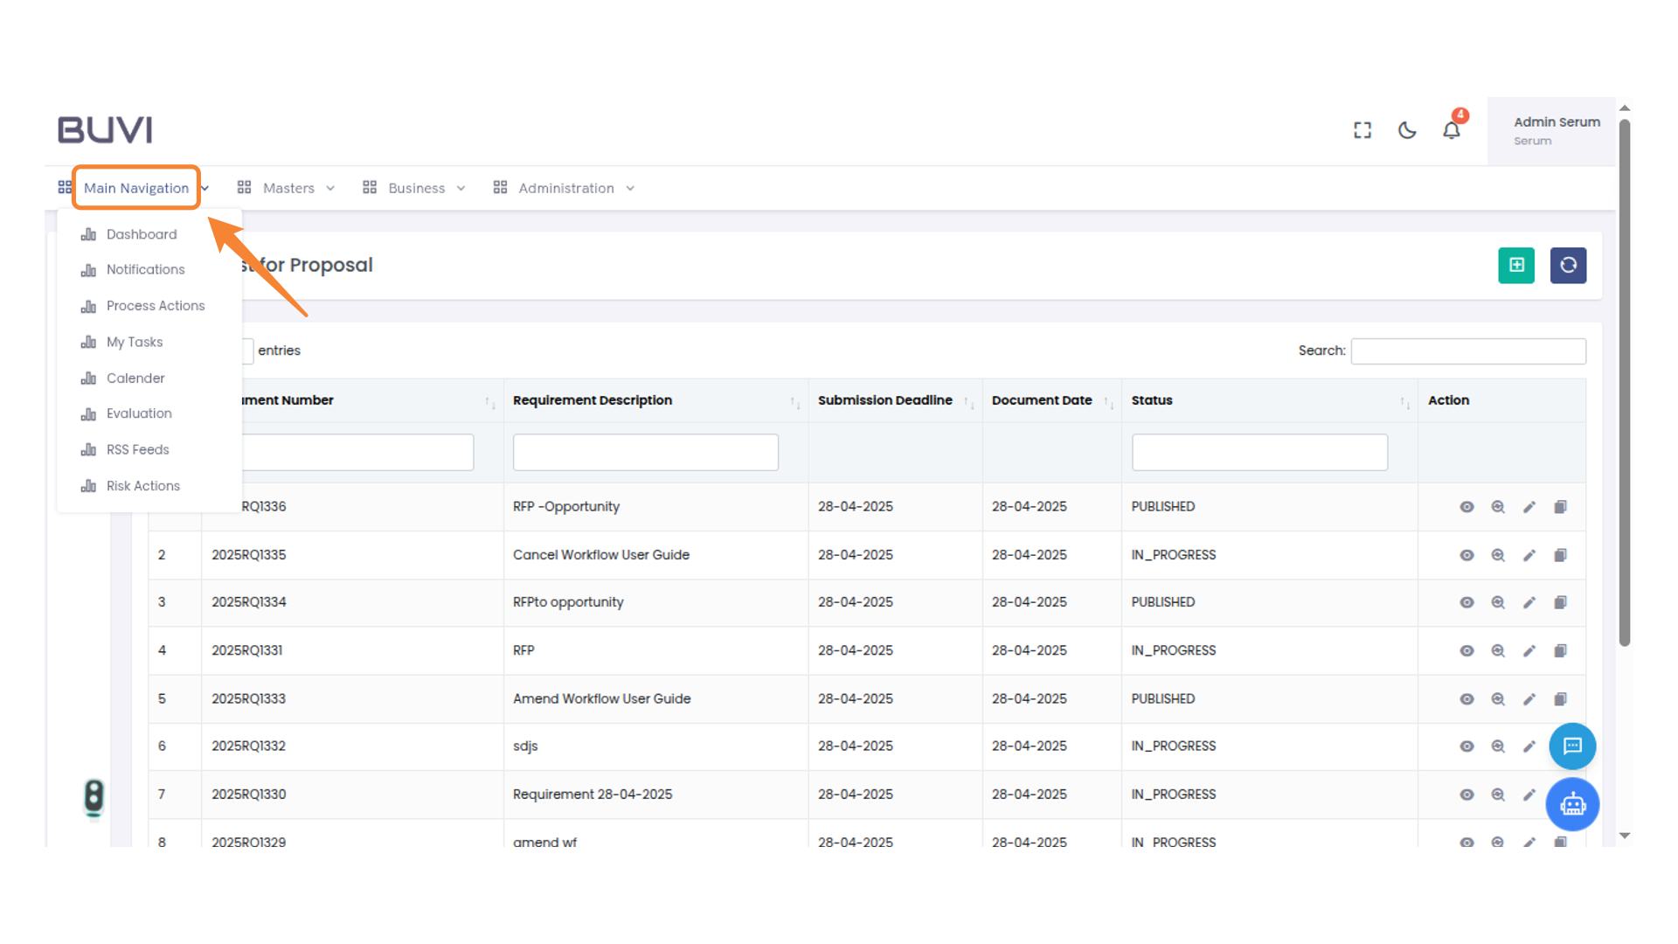Image resolution: width=1678 pixels, height=944 pixels.
Task: Launch the robot assistant icon
Action: coord(1572,804)
